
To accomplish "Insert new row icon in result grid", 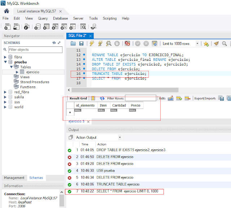I will point(179,98).
